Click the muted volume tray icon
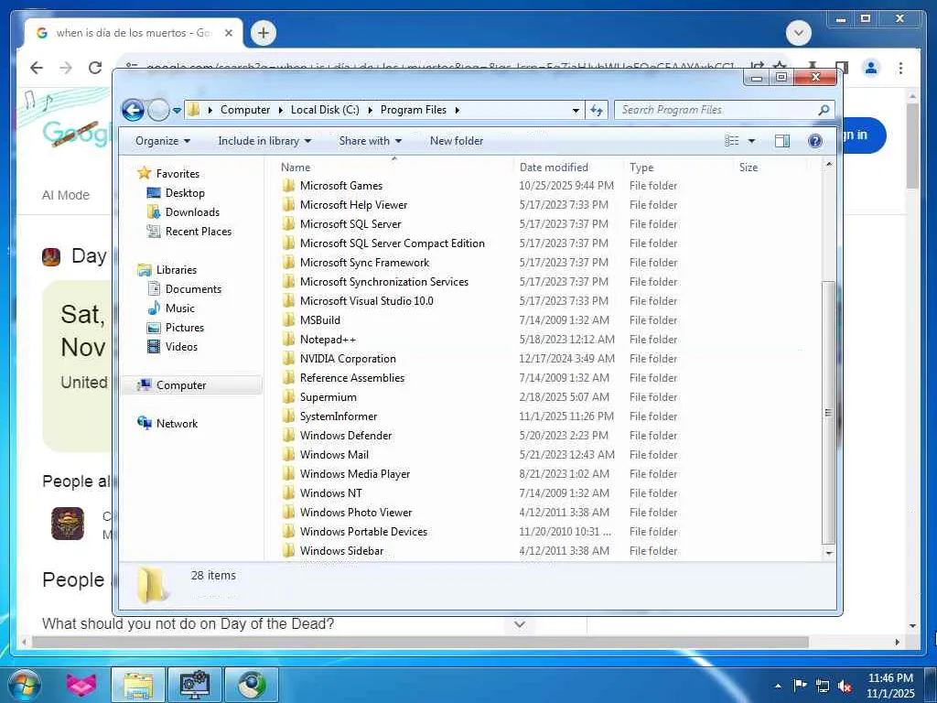937x703 pixels. pos(845,686)
